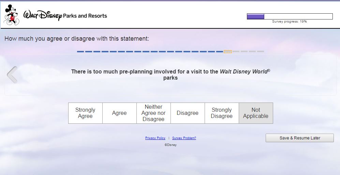This screenshot has width=340, height=175.
Task: Click the orange highlighted question step marker
Action: coord(228,52)
